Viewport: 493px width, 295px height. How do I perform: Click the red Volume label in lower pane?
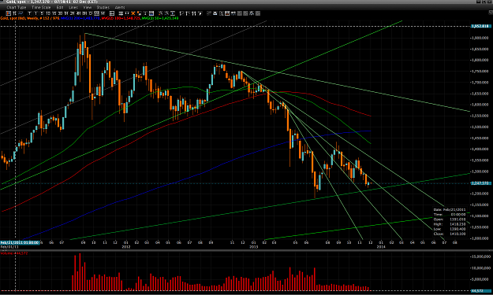(14, 253)
